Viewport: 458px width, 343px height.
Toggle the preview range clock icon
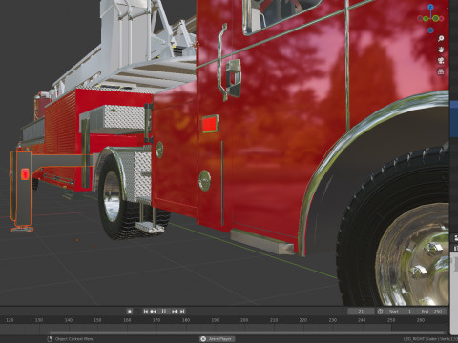click(x=380, y=312)
